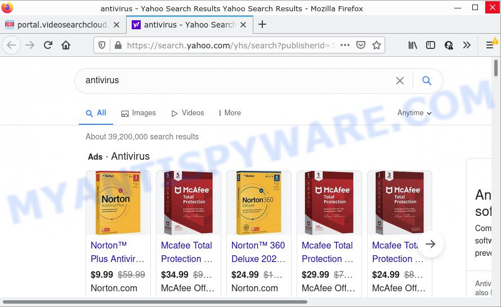Open the Norton Plus Antivir… ad link
Screen dimensions: 501x307
117,252
